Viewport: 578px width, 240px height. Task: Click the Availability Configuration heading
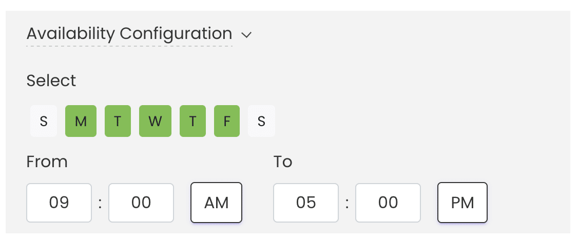tap(129, 34)
